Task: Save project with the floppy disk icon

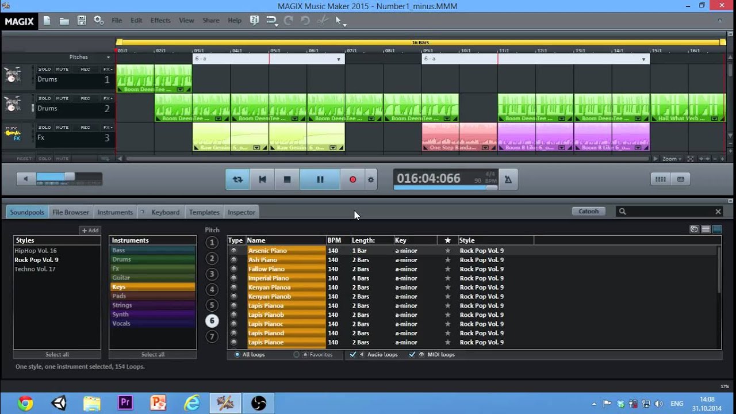Action: (82, 21)
